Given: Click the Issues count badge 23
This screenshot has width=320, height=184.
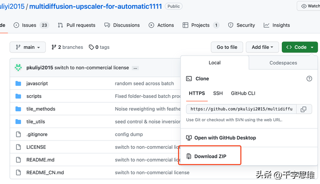Looking at the screenshot, I should point(44,25).
